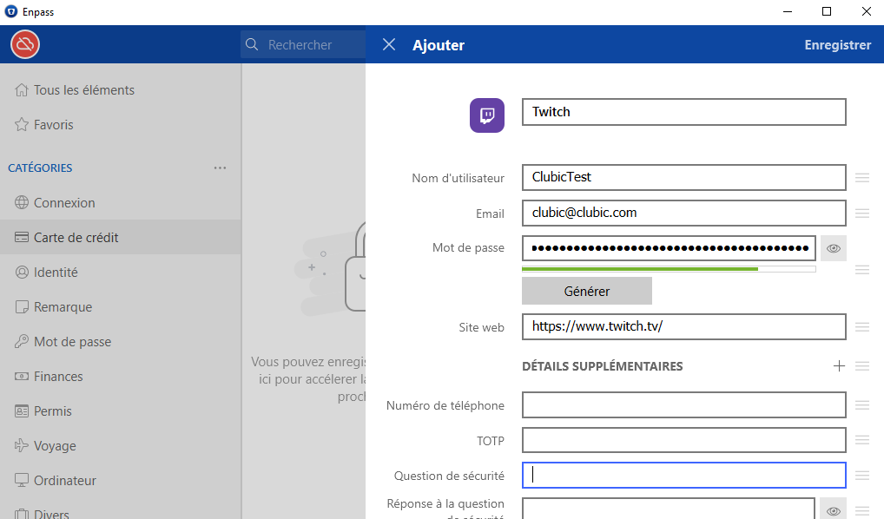Open the Divers category

121,510
